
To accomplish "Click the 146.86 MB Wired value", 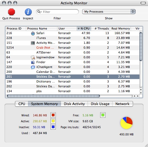I will 40,115.
